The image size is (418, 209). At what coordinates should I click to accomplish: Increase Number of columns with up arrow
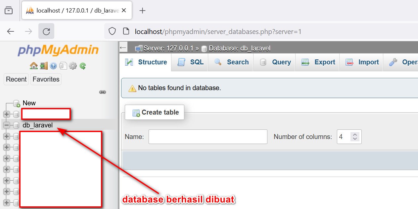(355, 135)
